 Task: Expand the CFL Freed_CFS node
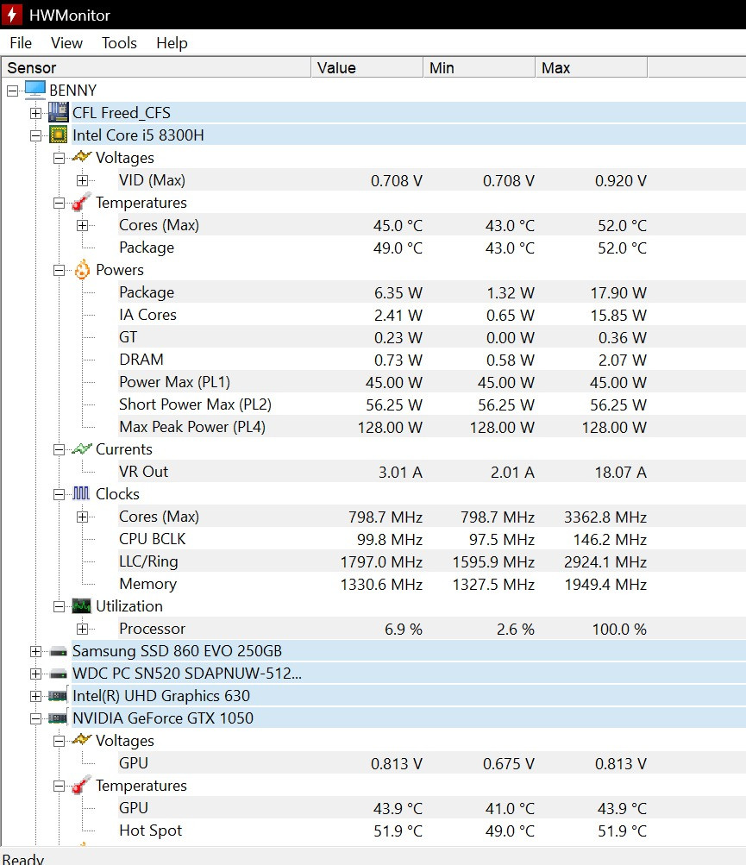coord(35,113)
